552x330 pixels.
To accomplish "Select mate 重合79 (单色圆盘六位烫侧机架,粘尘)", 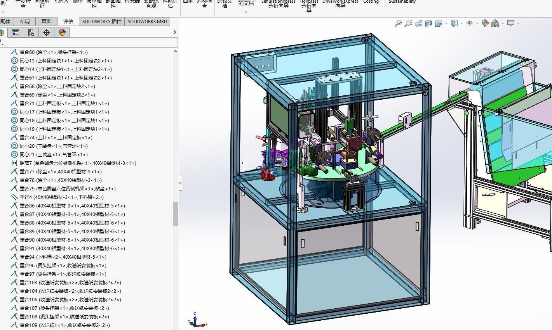I will 68,188.
